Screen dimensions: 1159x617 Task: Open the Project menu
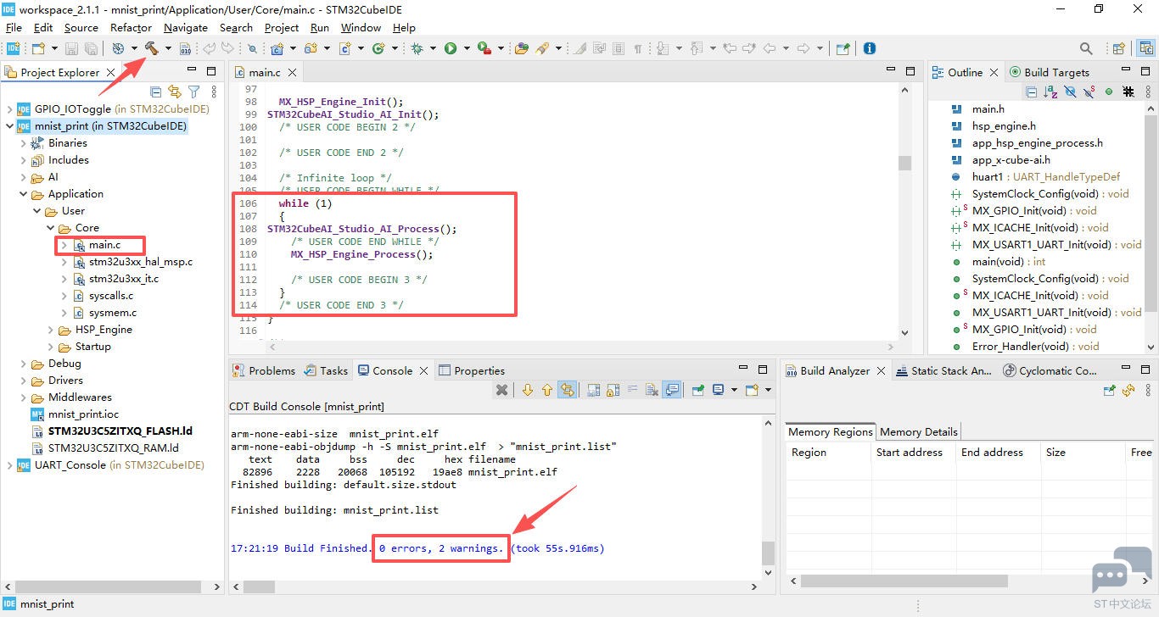tap(282, 27)
